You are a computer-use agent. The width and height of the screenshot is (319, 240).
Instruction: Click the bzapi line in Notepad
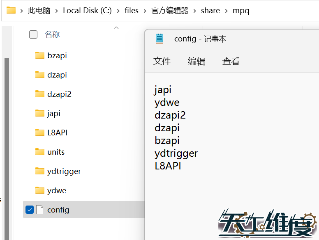[167, 140]
